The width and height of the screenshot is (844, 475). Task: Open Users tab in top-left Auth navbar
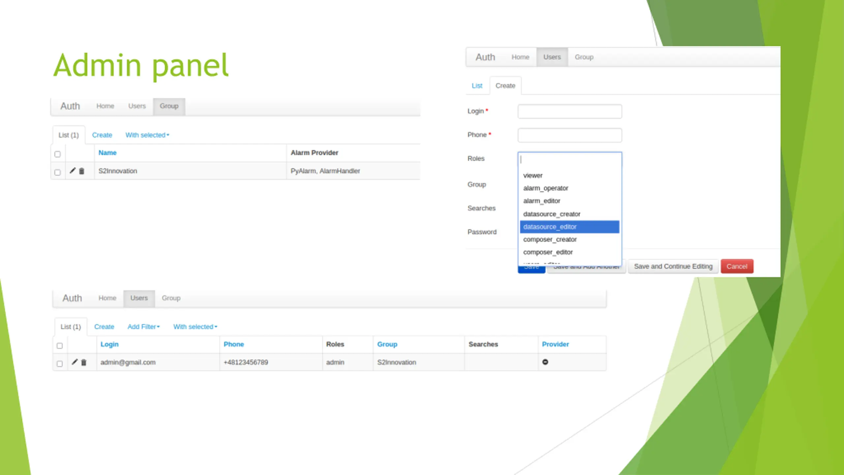pos(137,106)
